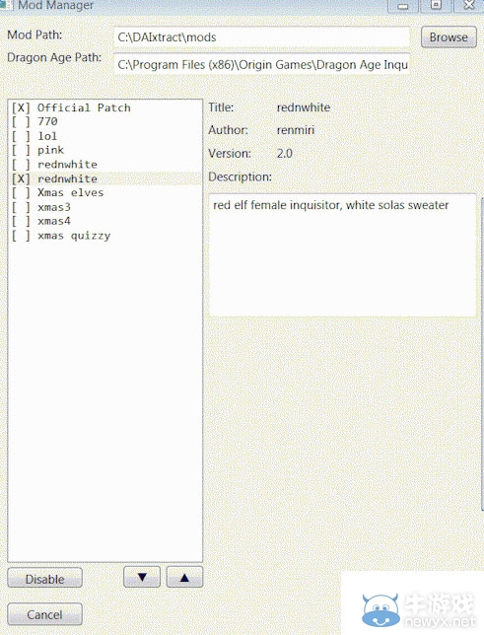Click the Browse button
This screenshot has width=484, height=635.
pyautogui.click(x=449, y=37)
